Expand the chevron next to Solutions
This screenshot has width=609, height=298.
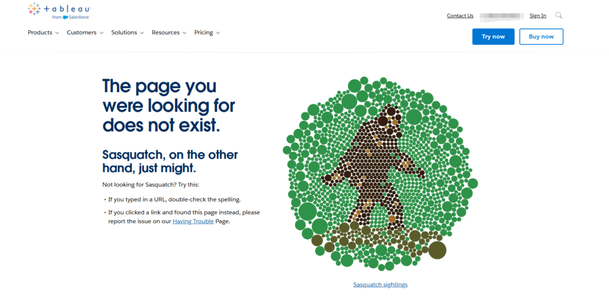(x=142, y=33)
